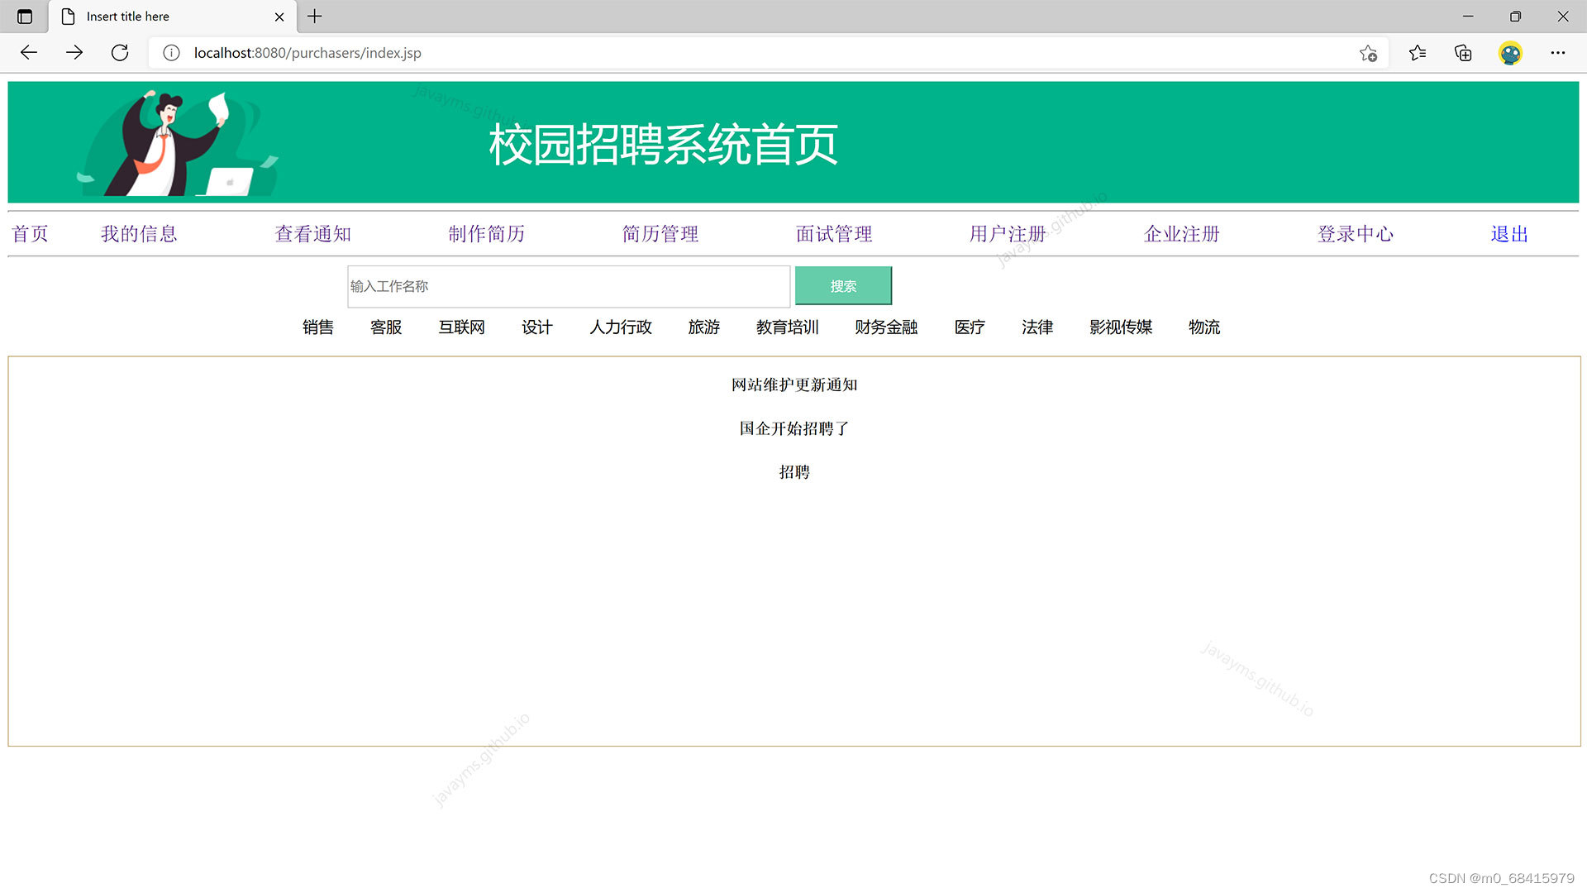The width and height of the screenshot is (1587, 893).
Task: Click the back navigation arrow
Action: coord(28,52)
